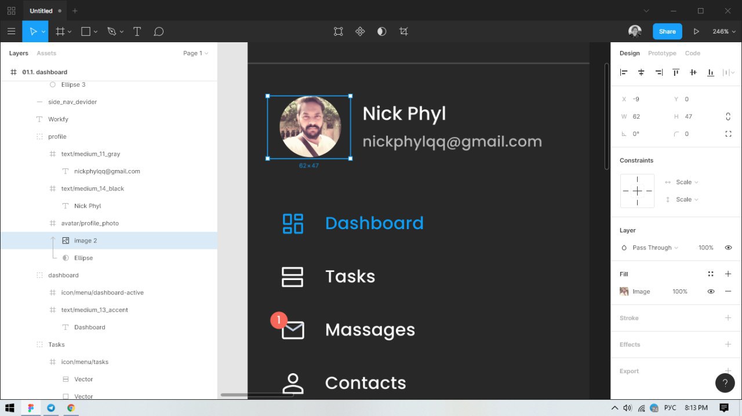Open the Figma home grid icon
The width and height of the screenshot is (742, 416).
[x=11, y=10]
